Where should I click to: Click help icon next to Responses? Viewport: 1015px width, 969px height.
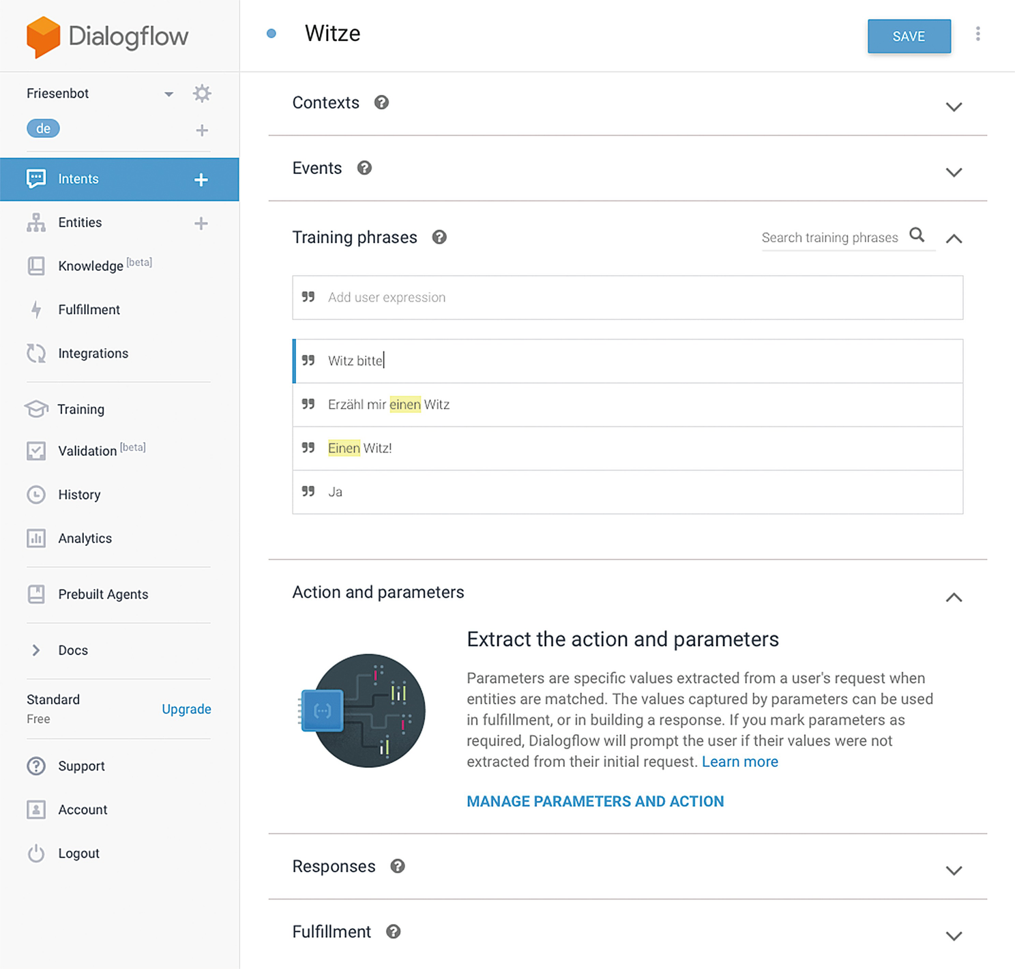(398, 867)
